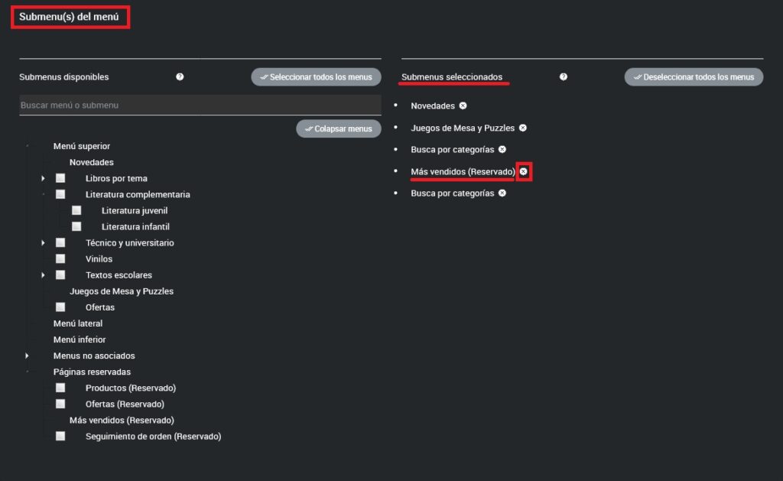
Task: Expand the Textos escolares node
Action: pos(44,275)
